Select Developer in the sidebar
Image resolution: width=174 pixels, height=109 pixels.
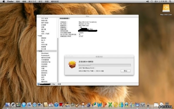(x=45, y=53)
